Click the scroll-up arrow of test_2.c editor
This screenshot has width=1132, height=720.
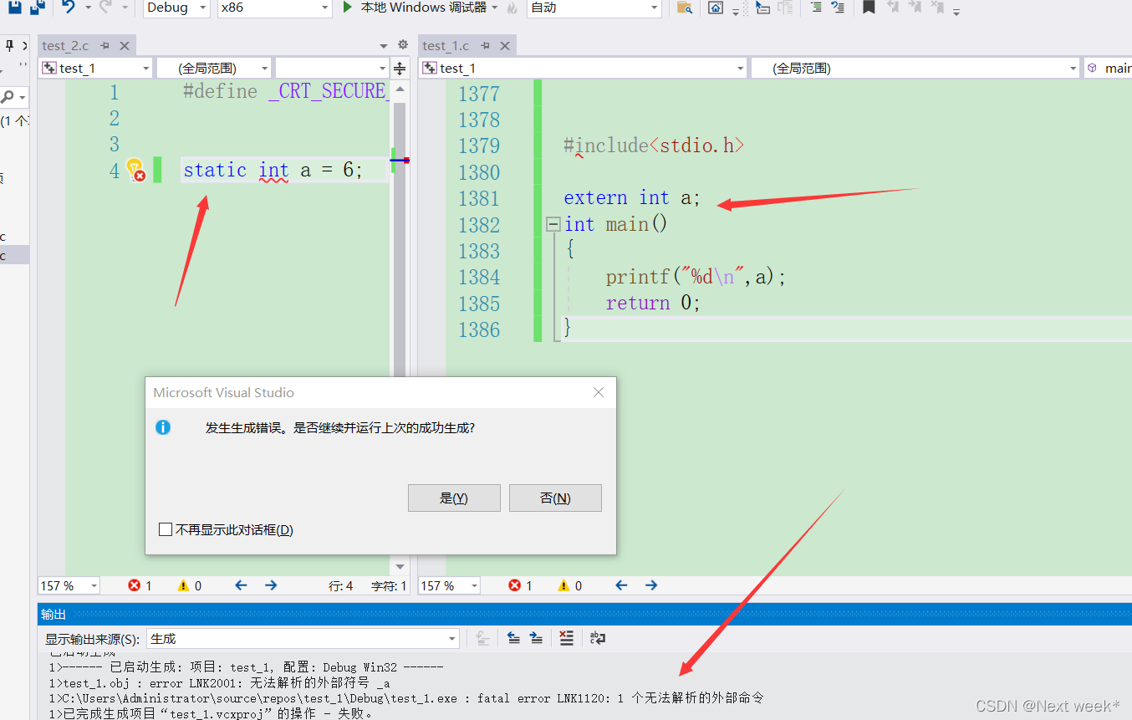pyautogui.click(x=399, y=87)
